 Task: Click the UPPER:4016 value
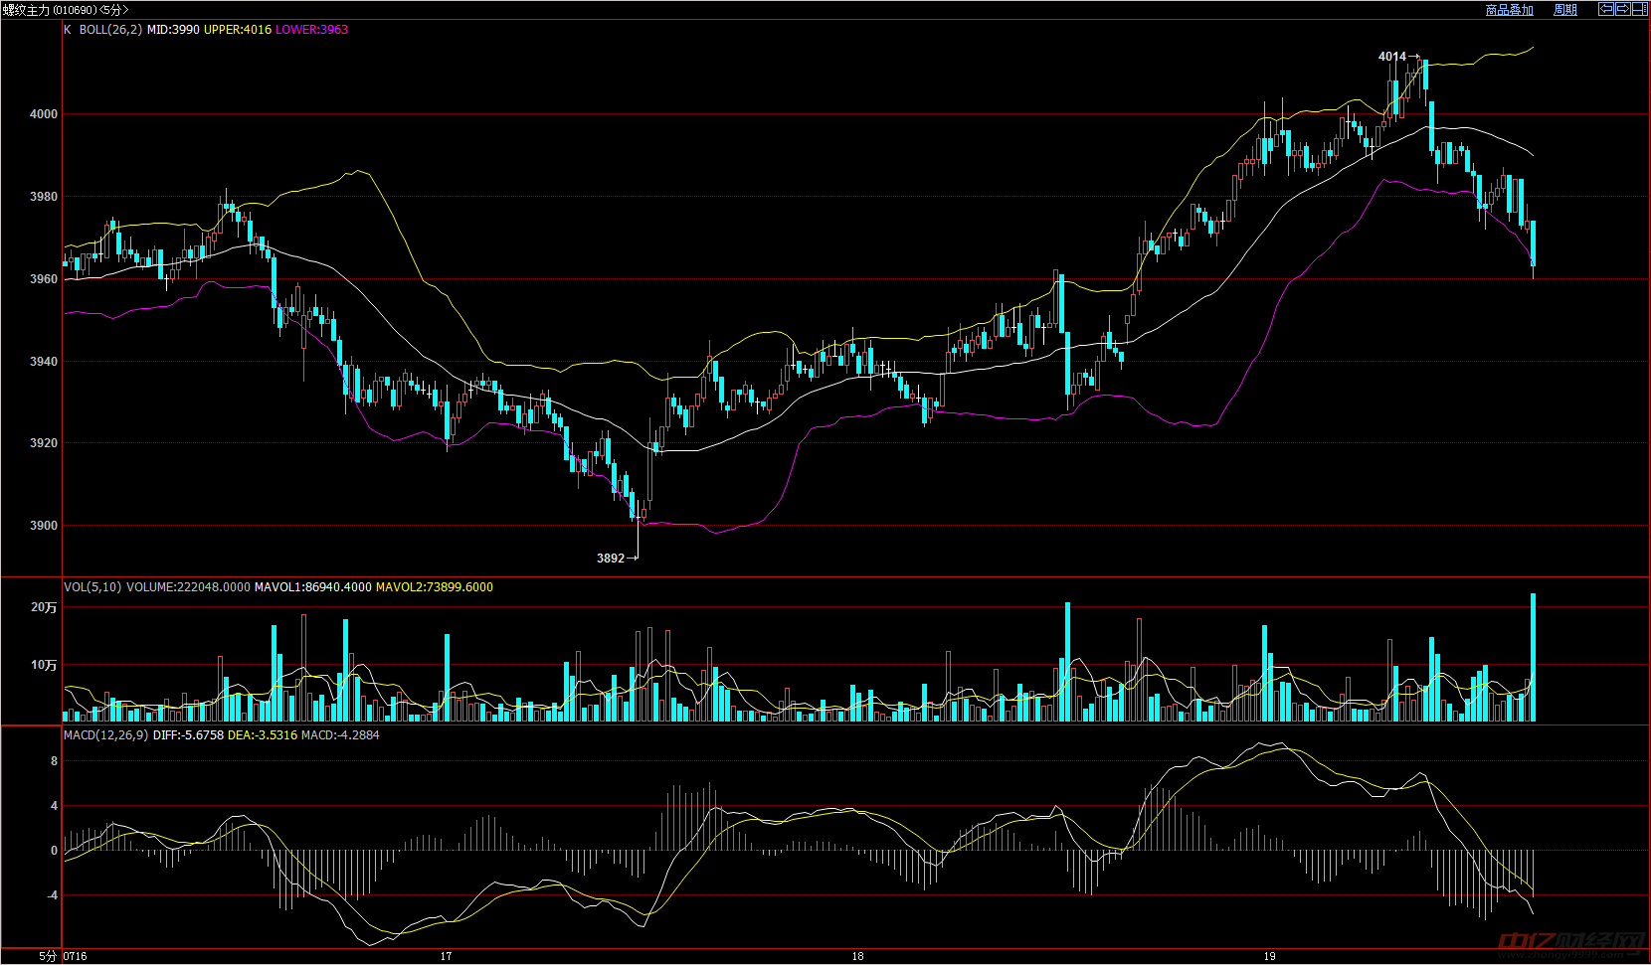tap(238, 30)
